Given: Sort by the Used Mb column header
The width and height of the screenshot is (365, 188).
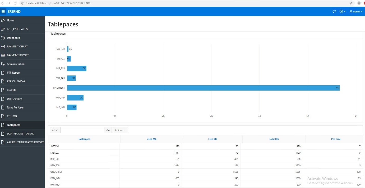Looking at the screenshot, I should (x=151, y=139).
